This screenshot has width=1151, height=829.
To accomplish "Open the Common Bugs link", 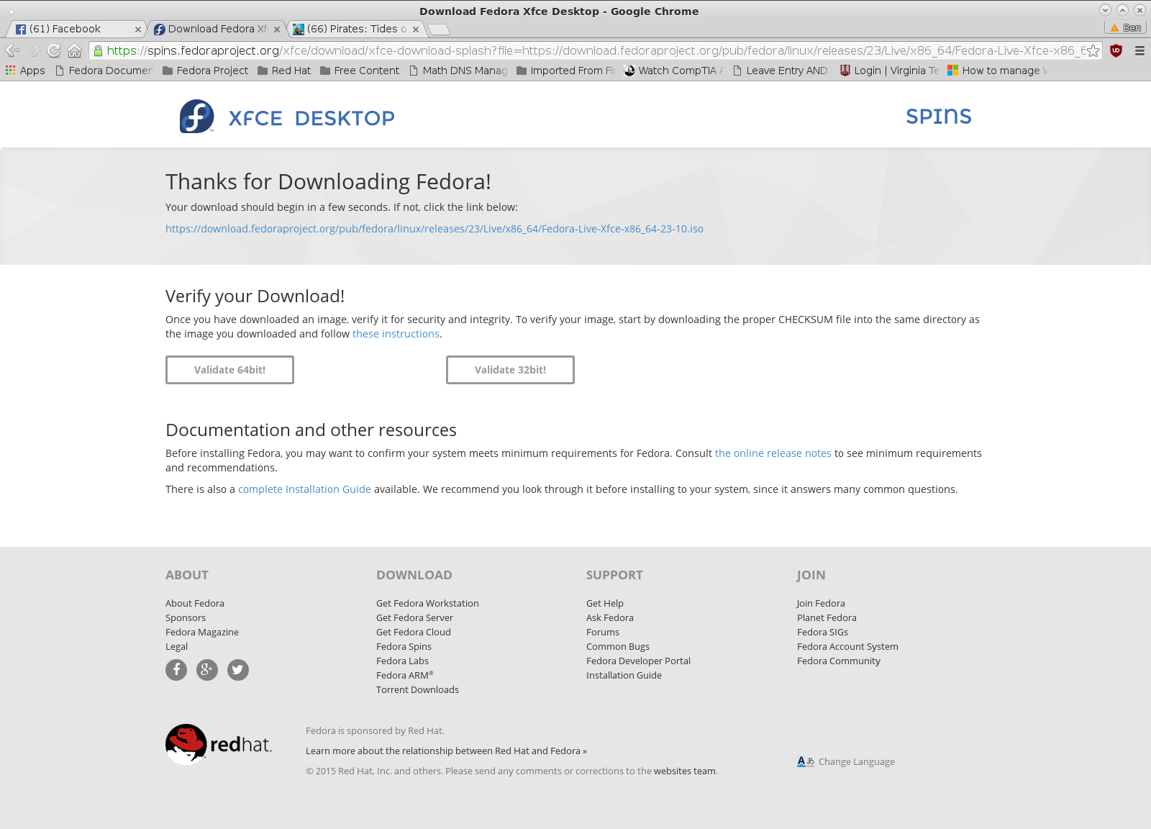I will pos(618,646).
